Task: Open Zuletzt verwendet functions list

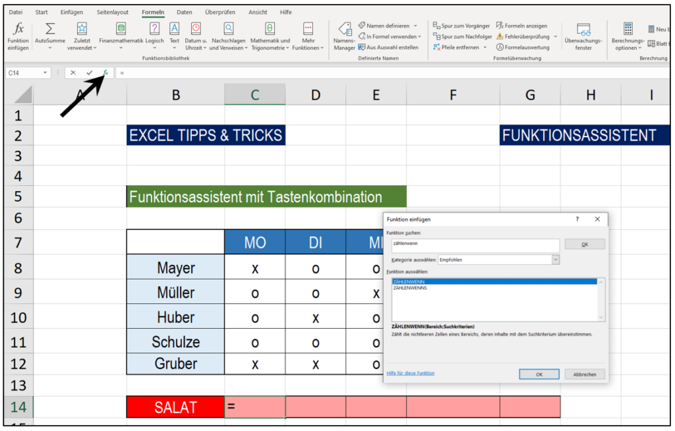Action: [x=82, y=36]
